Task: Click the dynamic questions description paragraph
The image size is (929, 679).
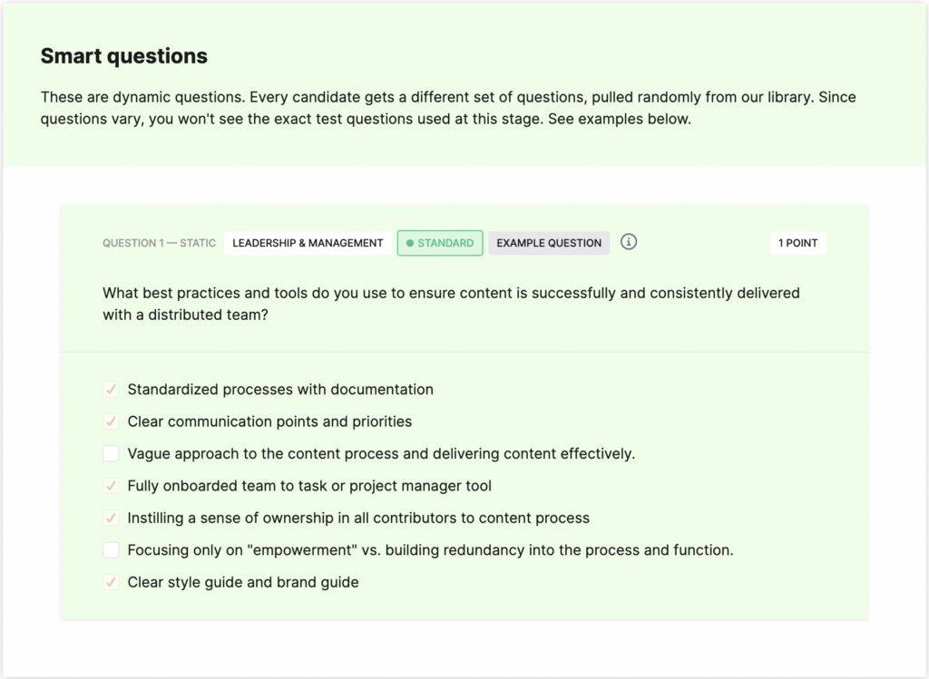Action: pyautogui.click(x=447, y=108)
